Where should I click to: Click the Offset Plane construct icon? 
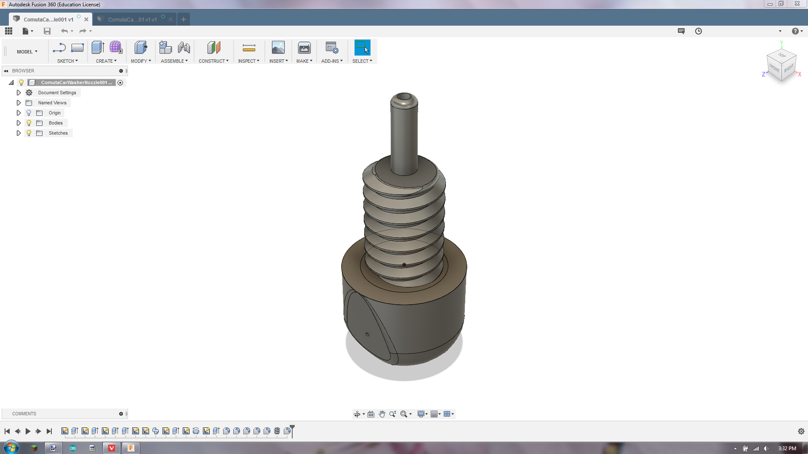pos(213,48)
